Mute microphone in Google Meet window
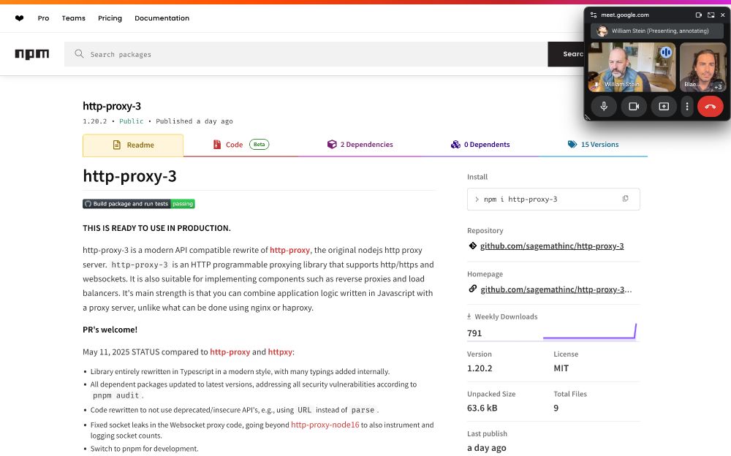The image size is (731, 456). tap(604, 106)
